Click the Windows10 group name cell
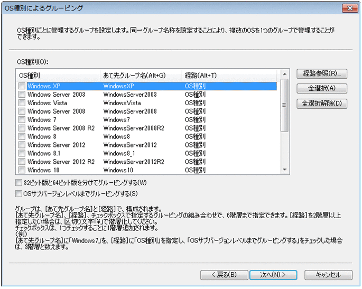 click(118, 170)
